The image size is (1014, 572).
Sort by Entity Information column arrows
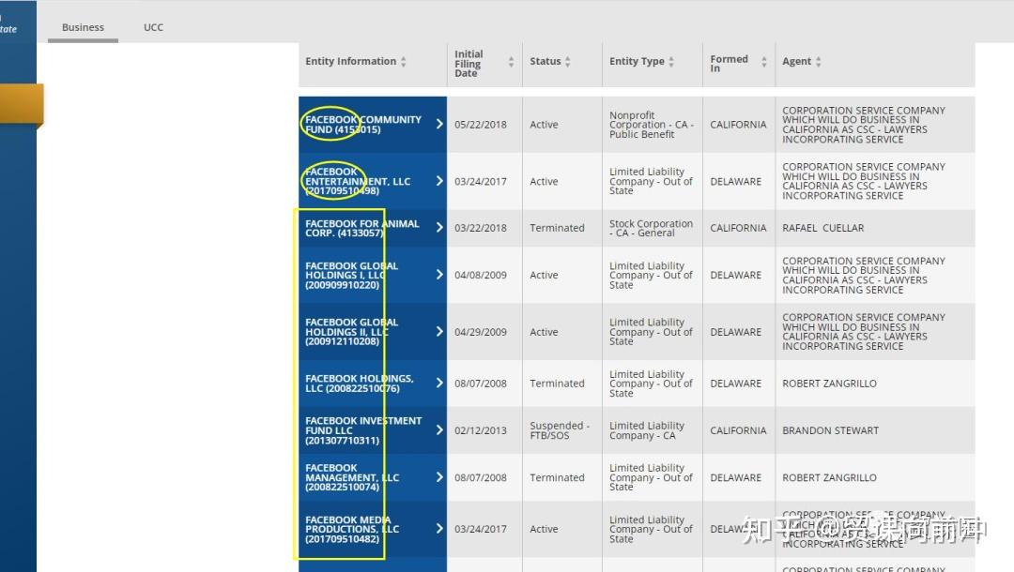[404, 61]
